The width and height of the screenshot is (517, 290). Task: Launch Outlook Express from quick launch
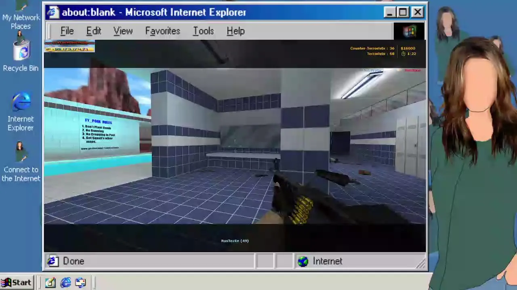80,283
